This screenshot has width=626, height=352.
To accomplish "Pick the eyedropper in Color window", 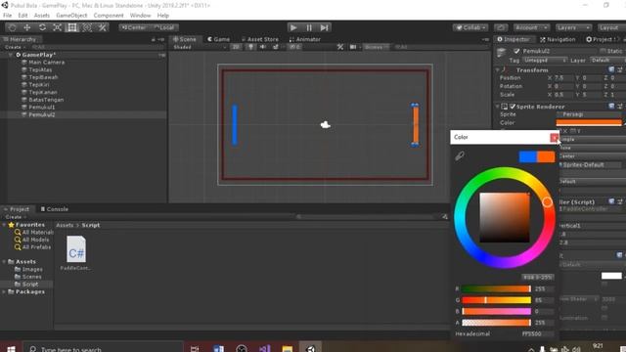I will pyautogui.click(x=460, y=155).
